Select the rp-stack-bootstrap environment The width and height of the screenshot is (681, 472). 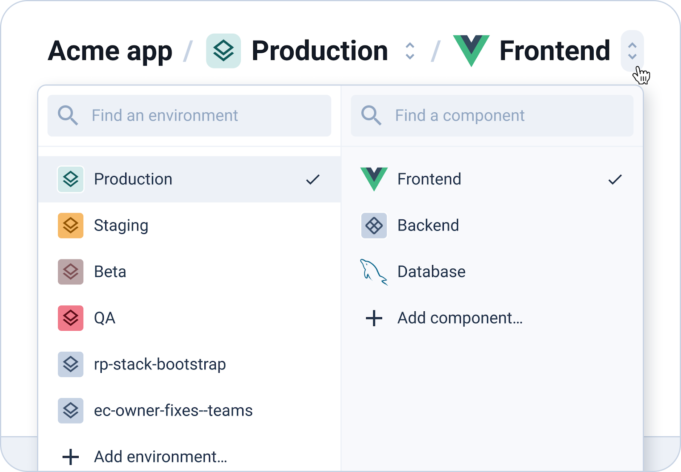(x=160, y=364)
